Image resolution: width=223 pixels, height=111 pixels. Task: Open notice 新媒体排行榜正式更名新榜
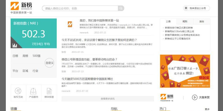[179, 28]
